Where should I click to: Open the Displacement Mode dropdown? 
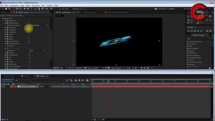[38, 25]
